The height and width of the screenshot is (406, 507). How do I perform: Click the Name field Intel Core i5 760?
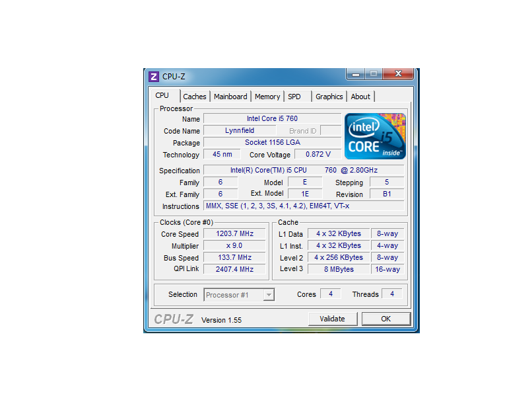pos(272,118)
